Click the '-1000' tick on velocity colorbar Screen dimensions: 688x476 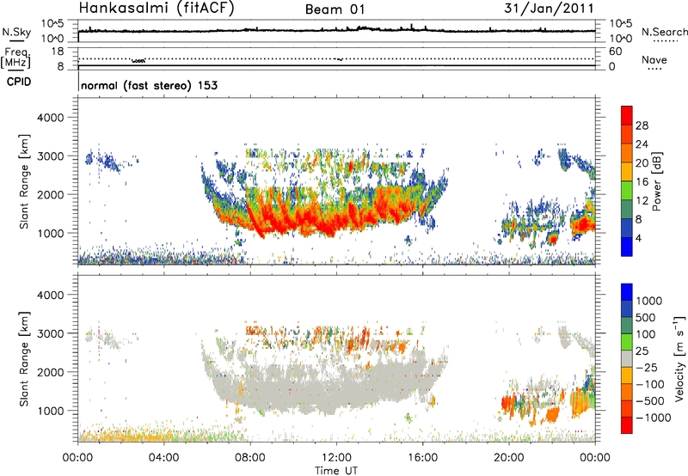click(x=653, y=418)
